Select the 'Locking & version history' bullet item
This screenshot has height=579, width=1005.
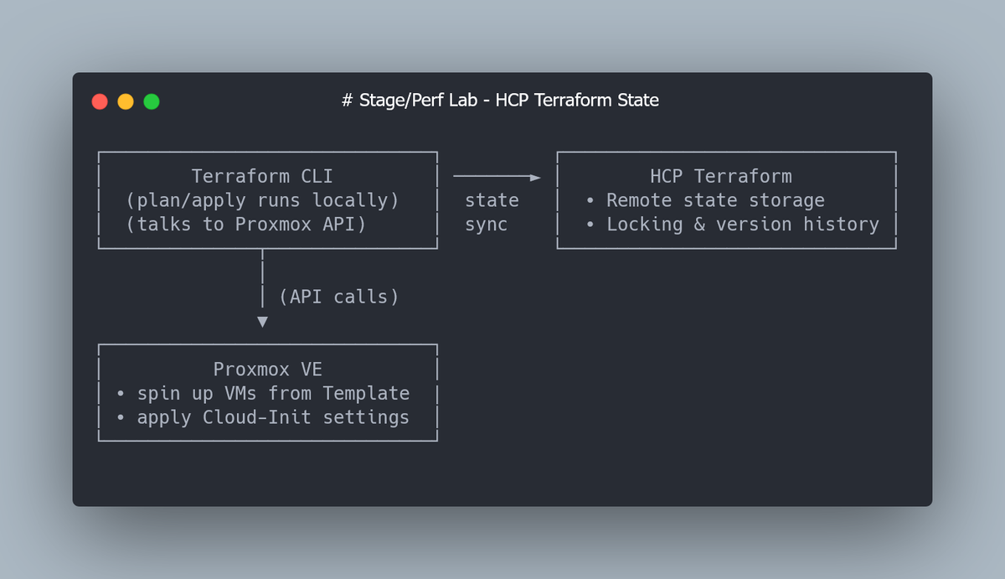(743, 224)
